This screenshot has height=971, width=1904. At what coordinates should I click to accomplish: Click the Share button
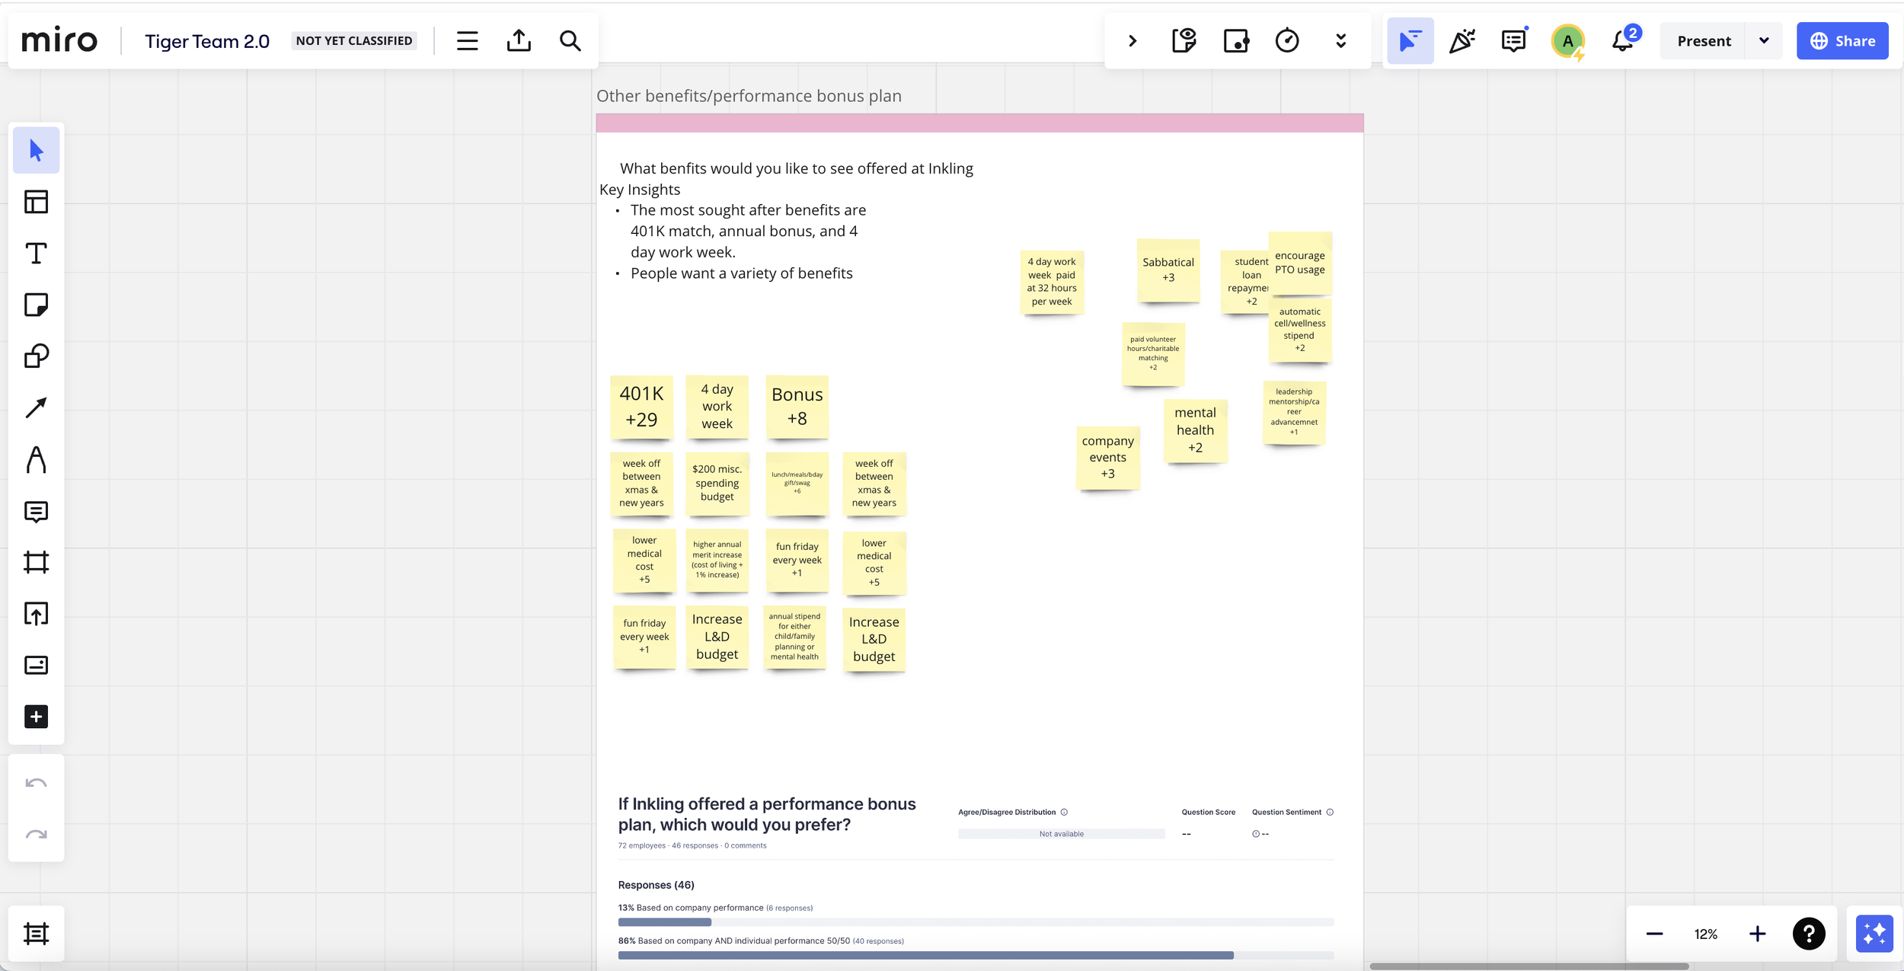coord(1842,40)
